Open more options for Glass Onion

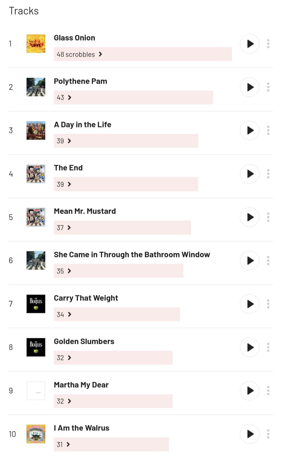[x=268, y=44]
